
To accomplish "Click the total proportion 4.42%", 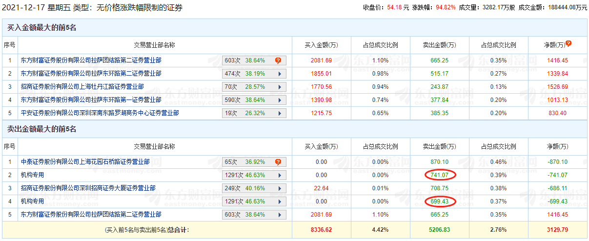I will [380, 229].
